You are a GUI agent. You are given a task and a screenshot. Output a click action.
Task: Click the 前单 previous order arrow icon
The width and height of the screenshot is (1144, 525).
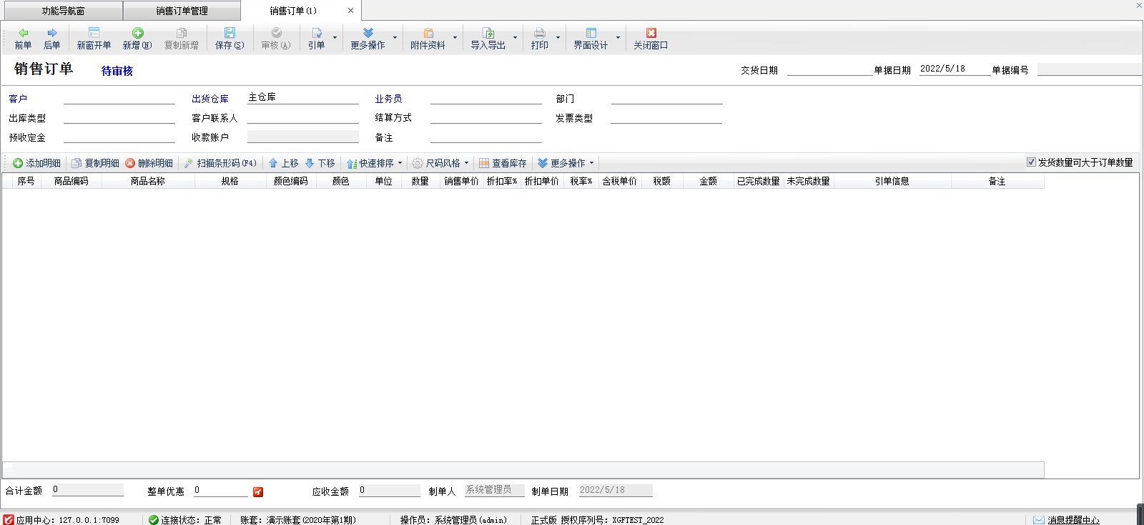pos(23,33)
